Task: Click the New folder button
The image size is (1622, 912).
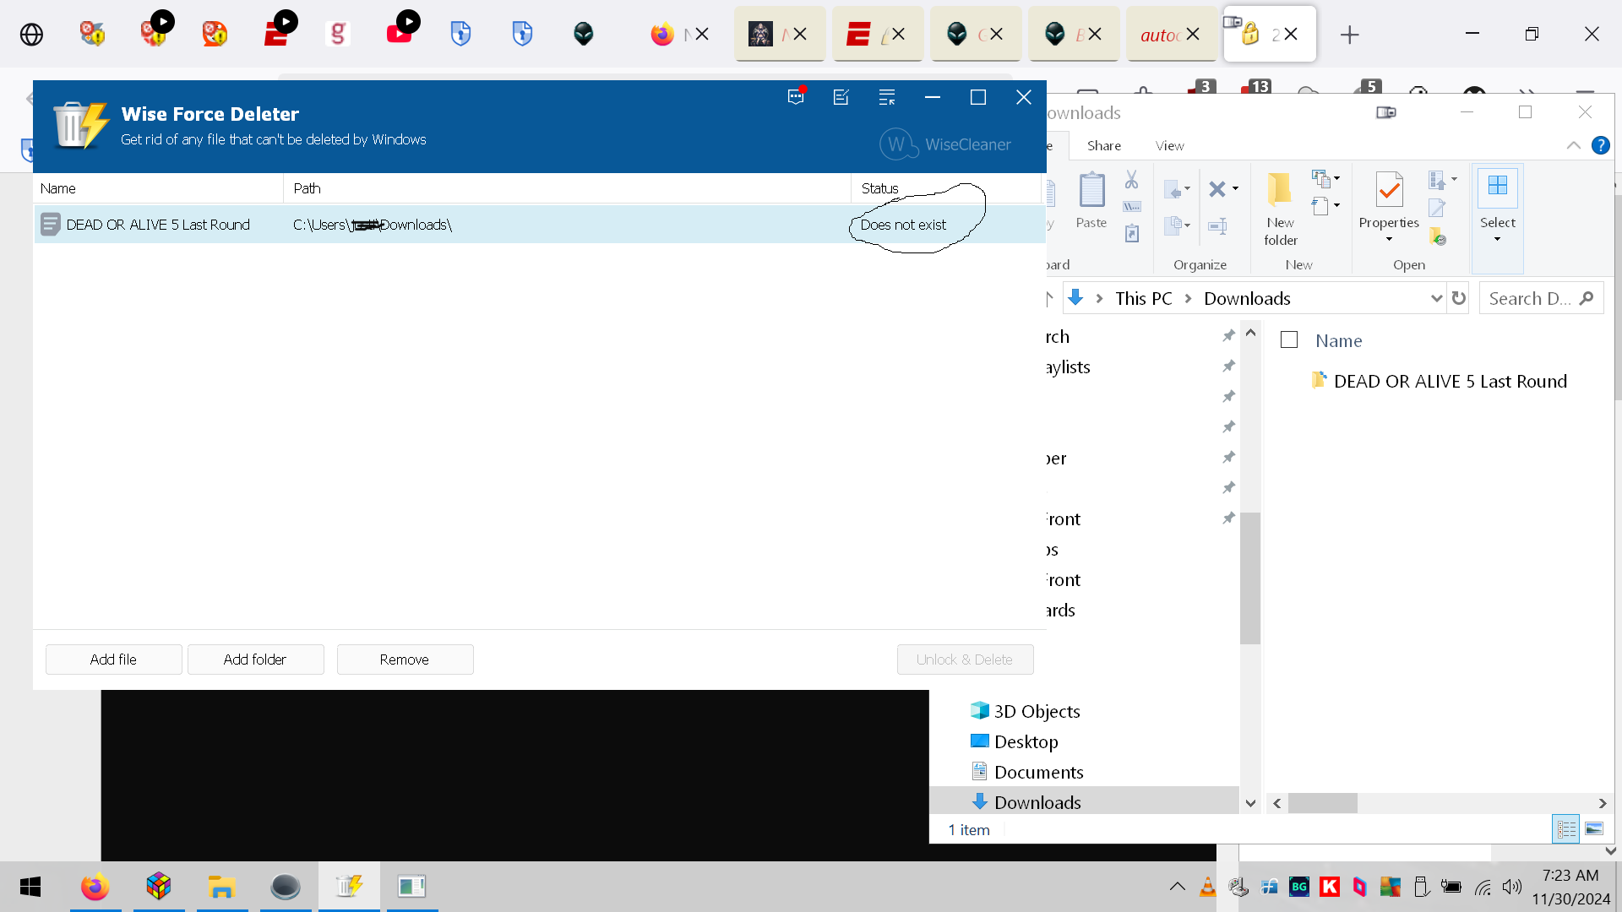Action: pyautogui.click(x=1281, y=209)
